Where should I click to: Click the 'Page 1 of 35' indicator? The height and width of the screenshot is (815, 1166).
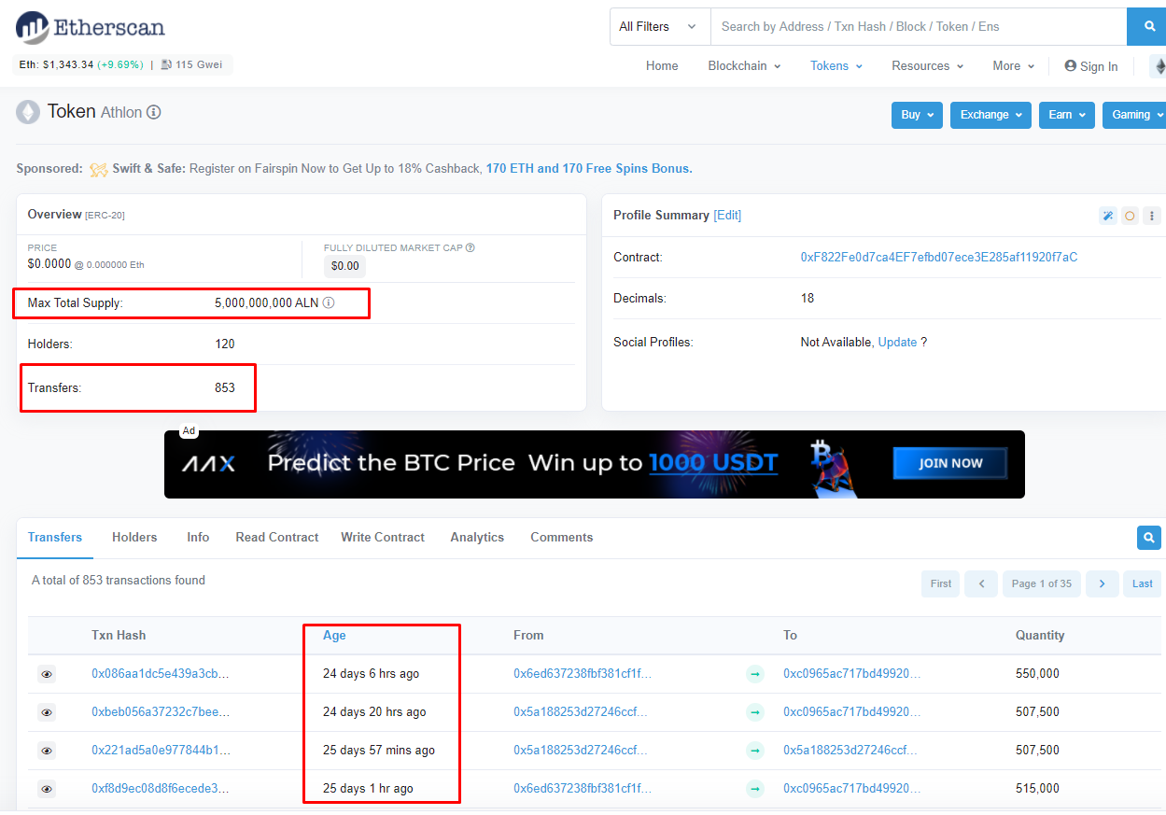[1042, 583]
